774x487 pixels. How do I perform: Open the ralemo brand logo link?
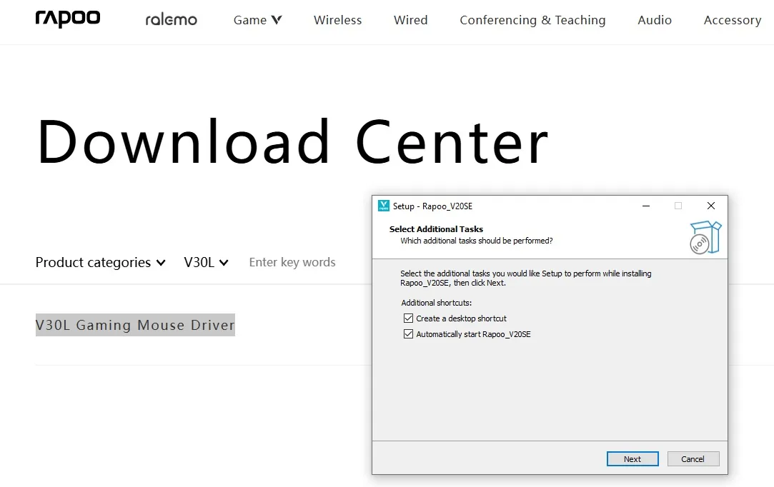(171, 20)
